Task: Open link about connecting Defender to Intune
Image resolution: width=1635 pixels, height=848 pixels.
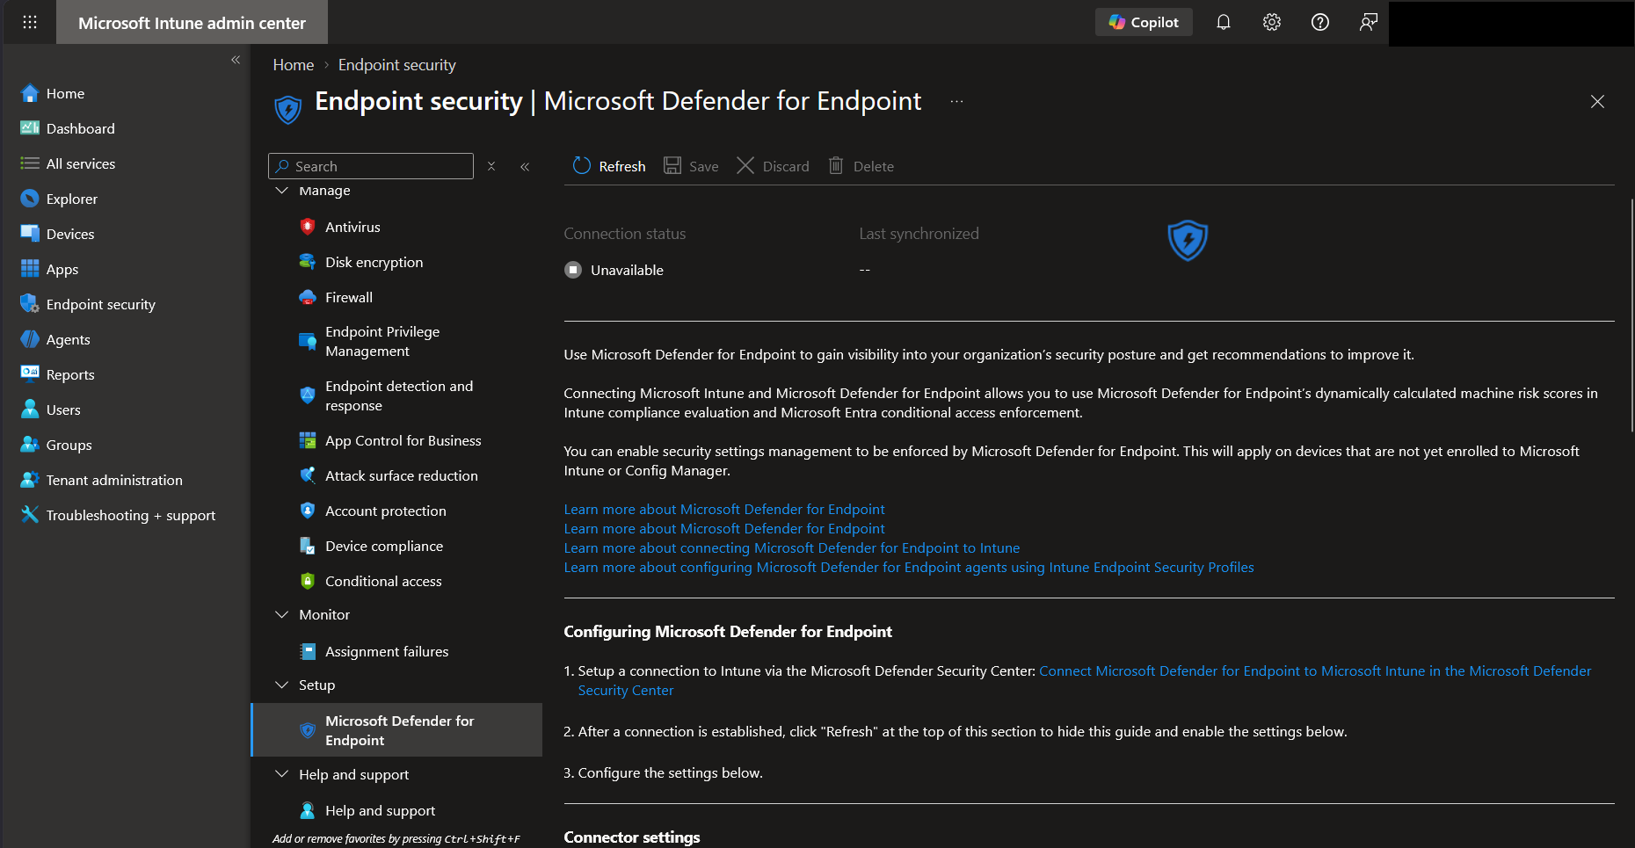Action: 792,548
